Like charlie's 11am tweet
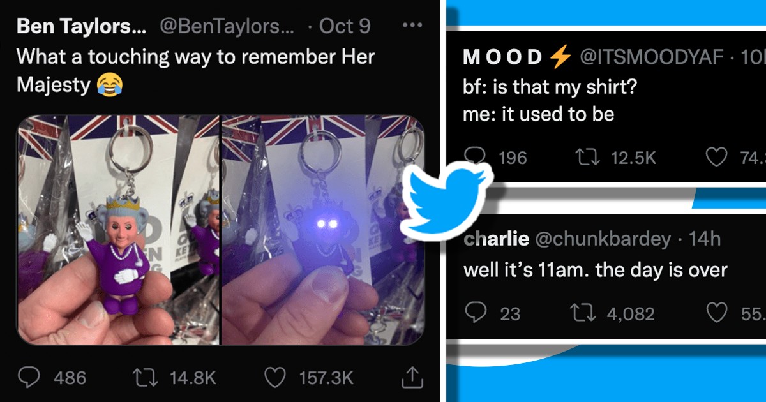766x402 pixels. point(717,312)
